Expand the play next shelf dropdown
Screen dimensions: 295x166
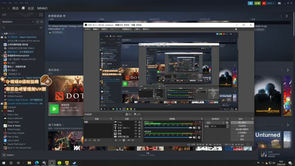click(x=63, y=125)
